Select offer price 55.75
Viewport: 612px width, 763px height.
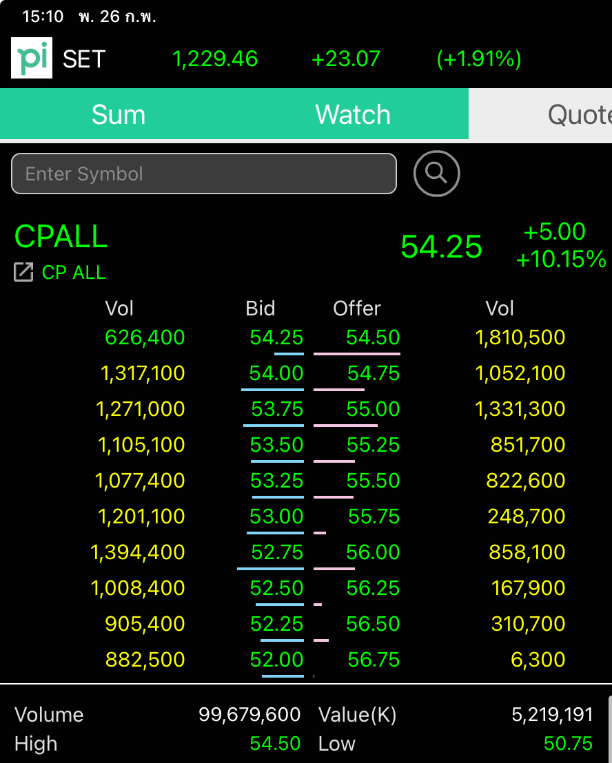(x=374, y=516)
